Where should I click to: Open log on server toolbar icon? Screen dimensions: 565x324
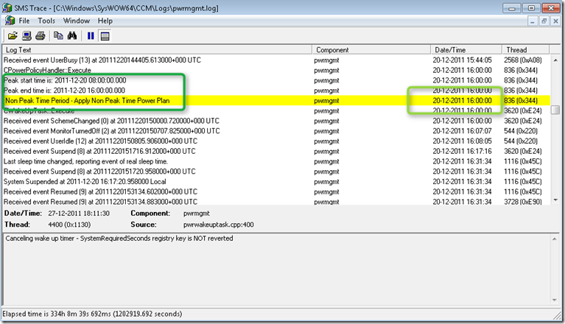(27, 35)
